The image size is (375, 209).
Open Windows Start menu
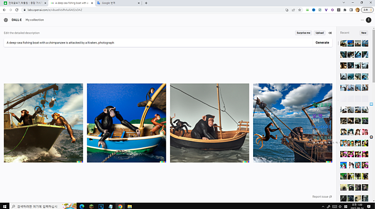[5, 206]
